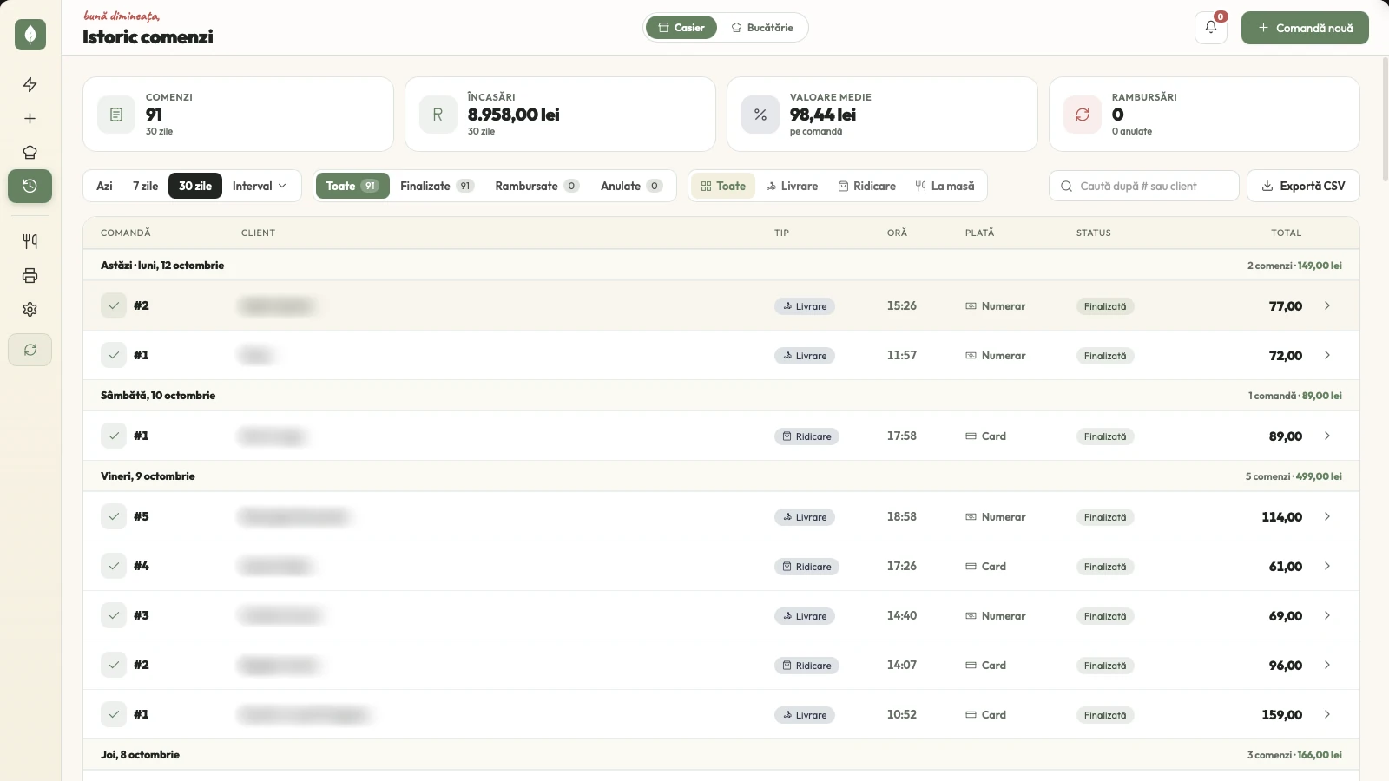Filter order type by La masă

tap(945, 186)
